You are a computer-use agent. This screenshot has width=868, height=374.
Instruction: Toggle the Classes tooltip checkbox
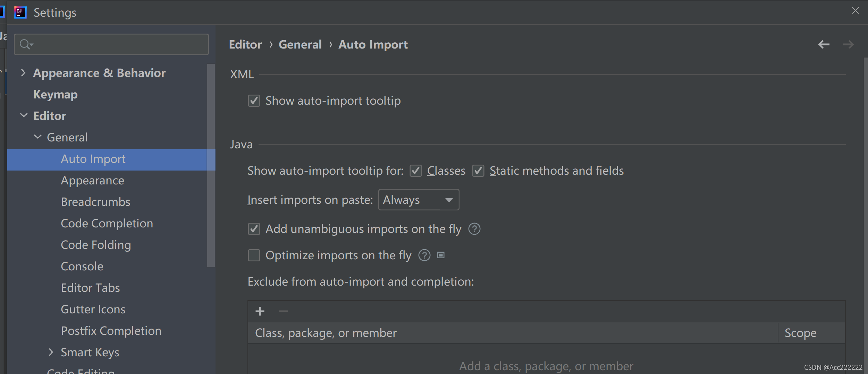[415, 171]
